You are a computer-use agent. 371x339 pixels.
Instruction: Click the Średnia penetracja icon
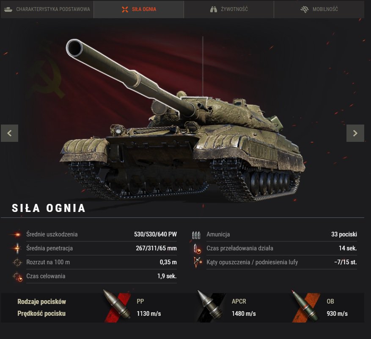coord(17,248)
